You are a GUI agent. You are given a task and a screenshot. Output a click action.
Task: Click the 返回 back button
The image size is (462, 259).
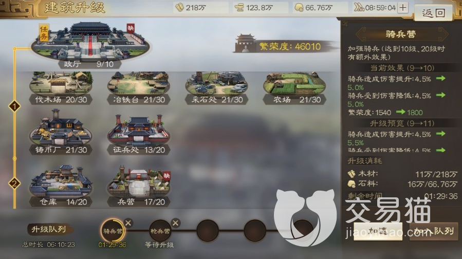click(x=433, y=13)
